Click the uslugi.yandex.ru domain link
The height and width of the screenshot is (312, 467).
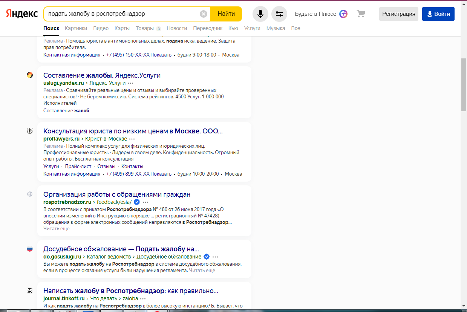coord(64,83)
